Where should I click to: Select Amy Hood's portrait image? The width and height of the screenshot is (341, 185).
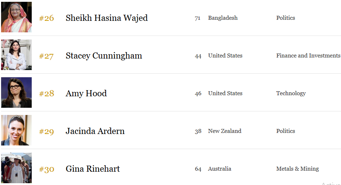pos(16,93)
